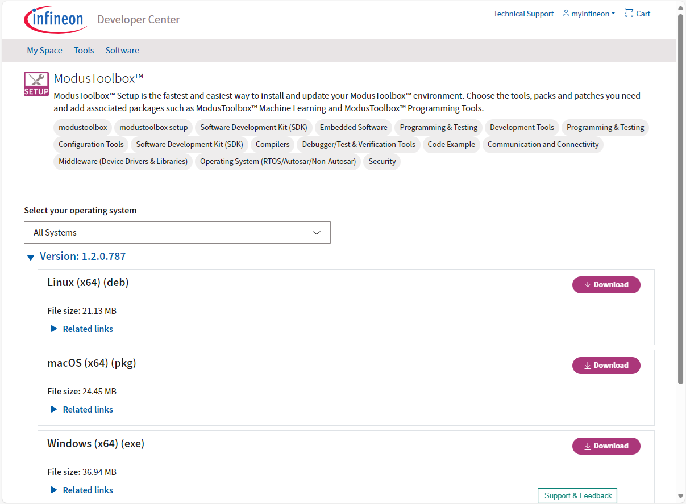
Task: Click the ModusToolbox SETUP product icon
Action: [x=36, y=83]
